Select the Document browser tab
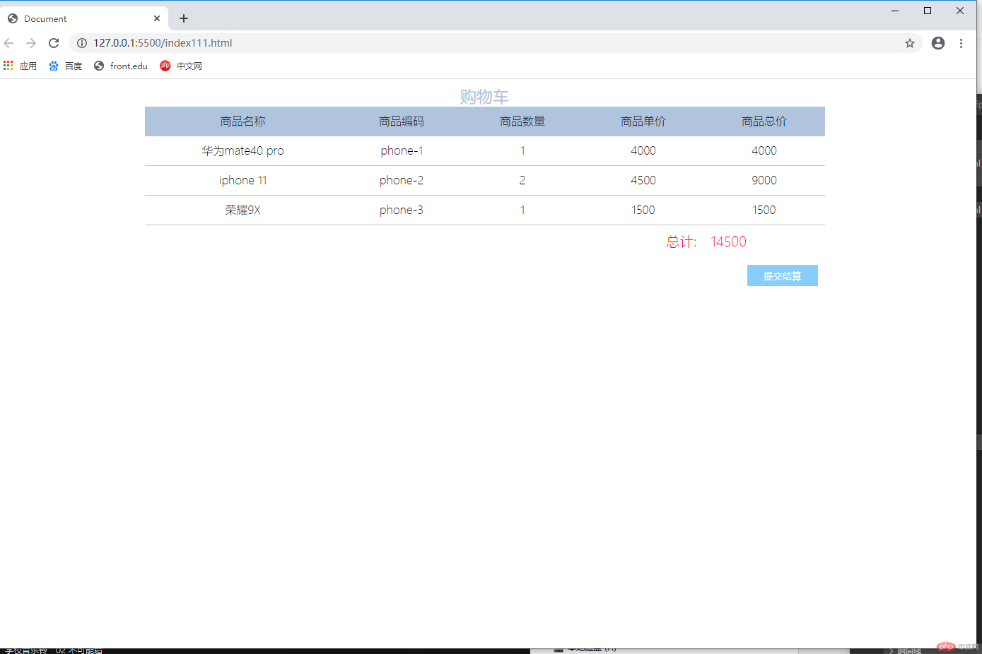 coord(84,19)
